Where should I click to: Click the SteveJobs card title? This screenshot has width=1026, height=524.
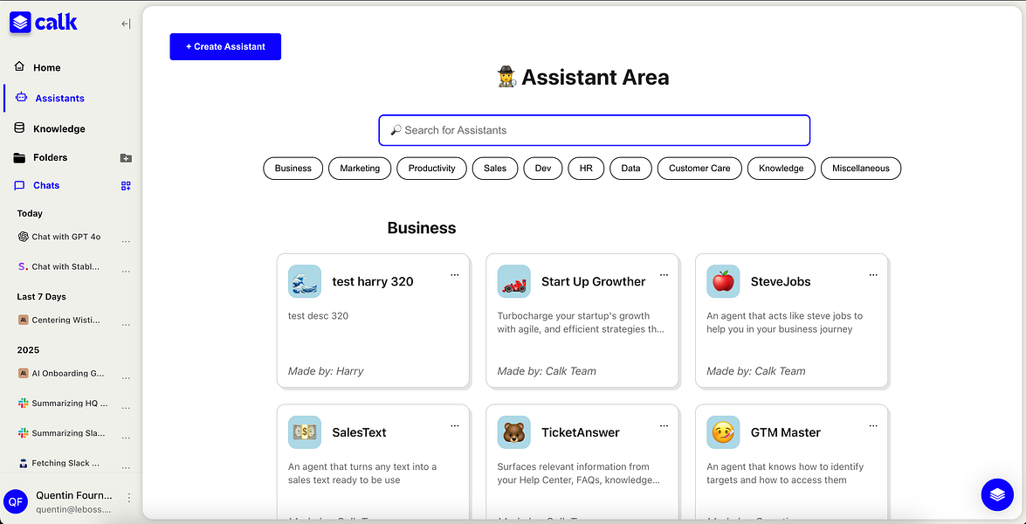click(x=781, y=282)
